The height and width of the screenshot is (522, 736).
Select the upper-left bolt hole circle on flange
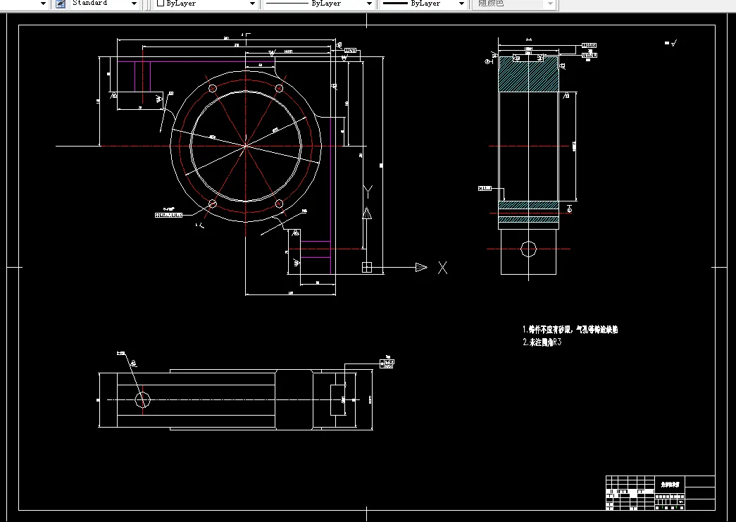[212, 88]
